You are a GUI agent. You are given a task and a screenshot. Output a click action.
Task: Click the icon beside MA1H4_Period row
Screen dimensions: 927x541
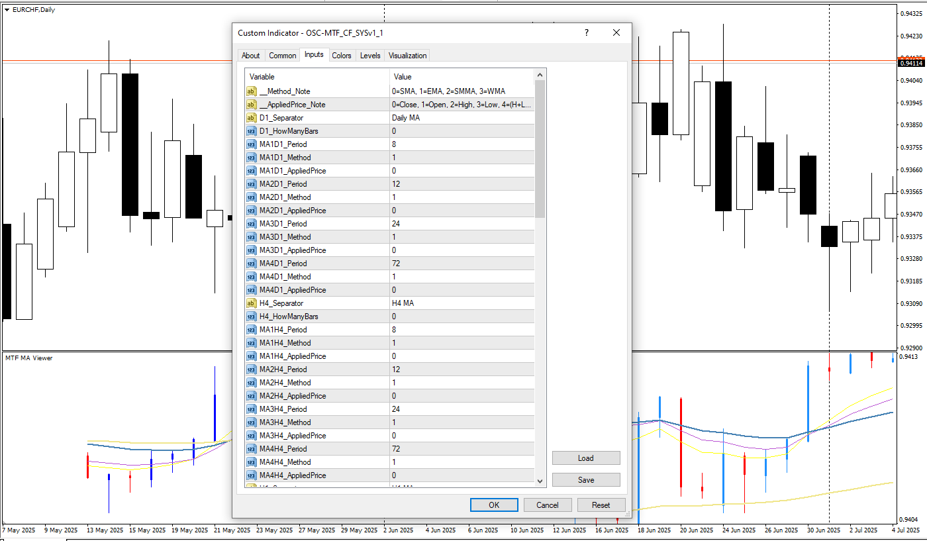pyautogui.click(x=251, y=330)
